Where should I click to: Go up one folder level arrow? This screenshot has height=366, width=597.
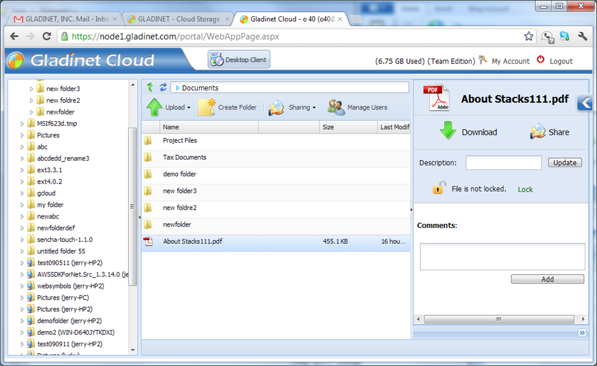150,87
